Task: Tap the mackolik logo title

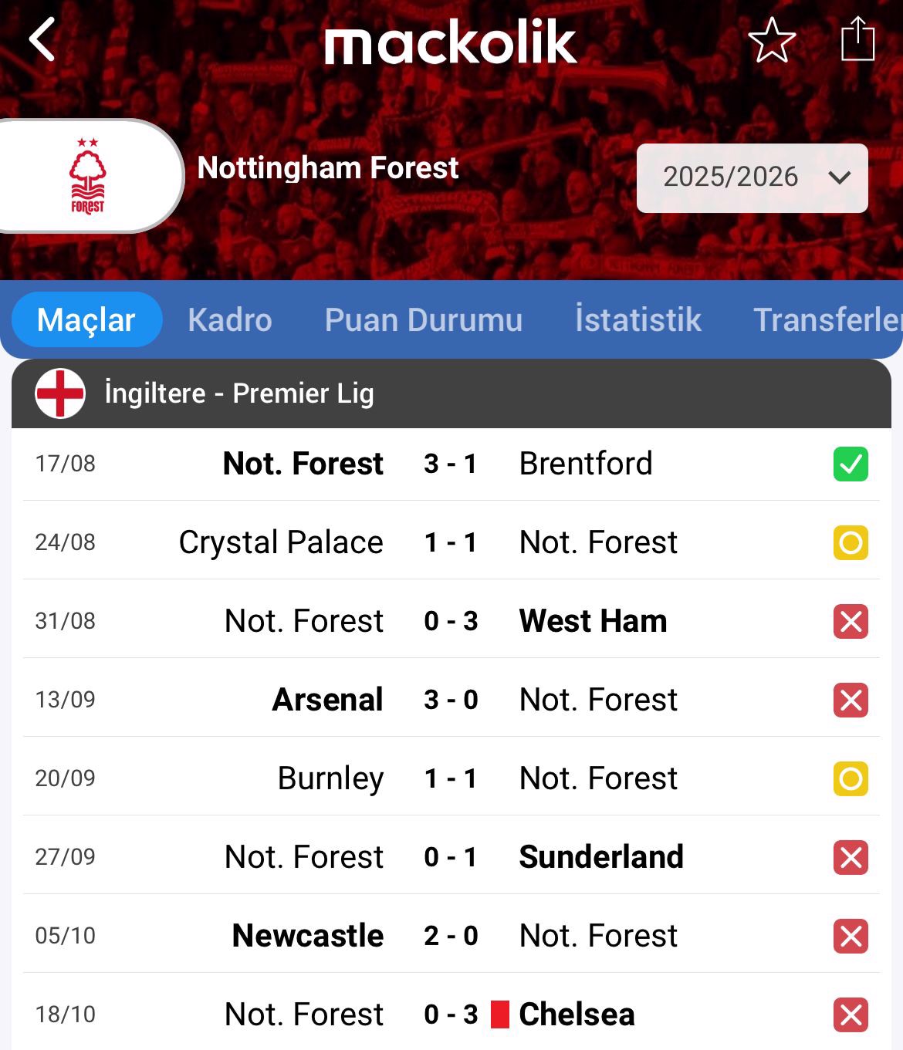Action: (x=451, y=42)
